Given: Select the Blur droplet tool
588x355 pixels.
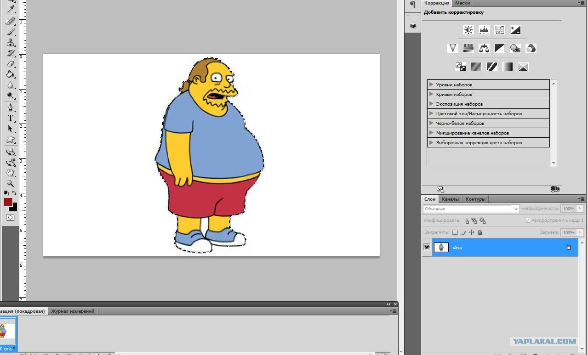Looking at the screenshot, I should click(x=11, y=85).
